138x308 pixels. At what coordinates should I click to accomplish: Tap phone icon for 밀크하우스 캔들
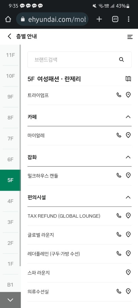[x=119, y=175]
